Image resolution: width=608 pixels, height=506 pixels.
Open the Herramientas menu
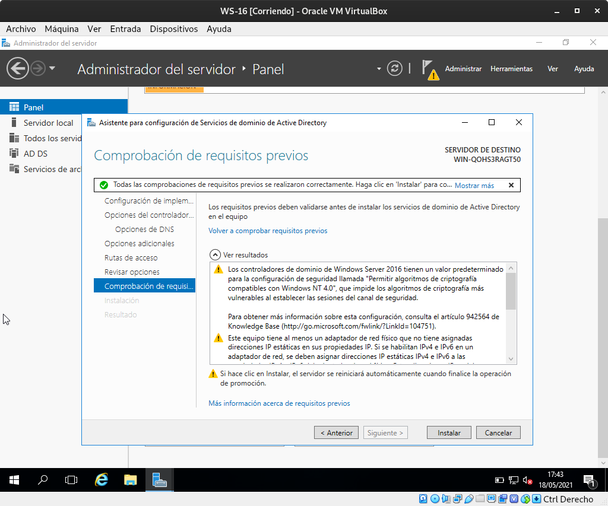point(511,69)
